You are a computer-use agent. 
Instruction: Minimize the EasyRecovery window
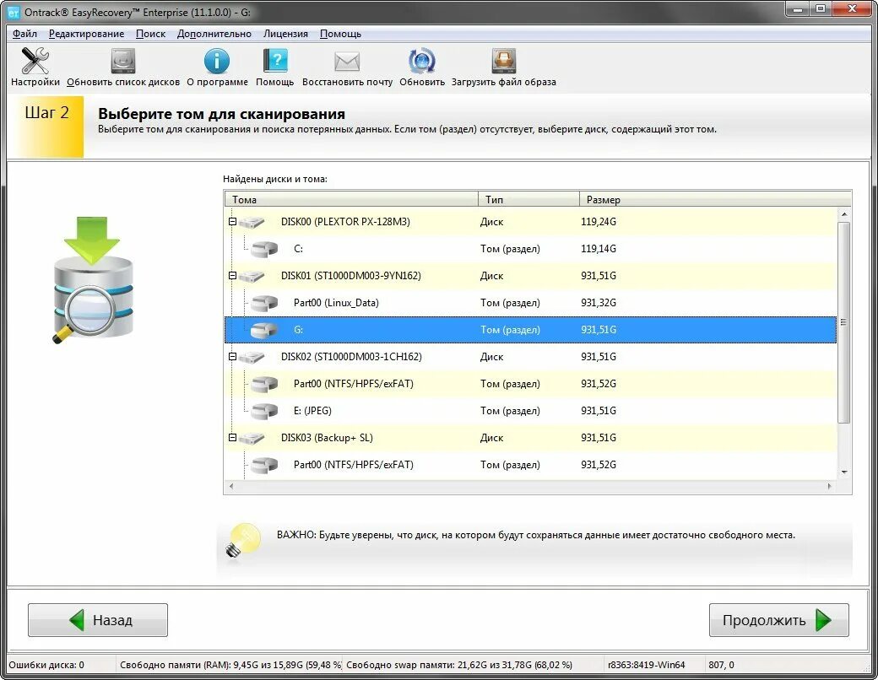pos(797,9)
